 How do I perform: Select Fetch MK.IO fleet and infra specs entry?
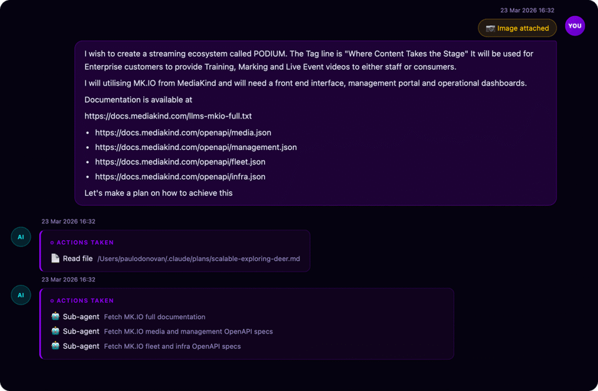click(x=172, y=346)
